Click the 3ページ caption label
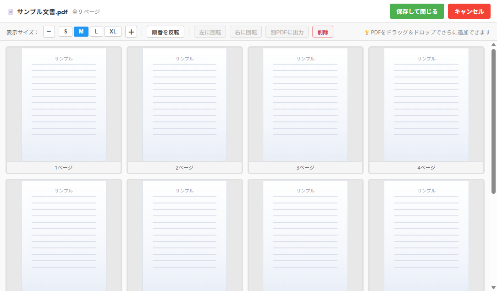The image size is (497, 291). coord(305,168)
